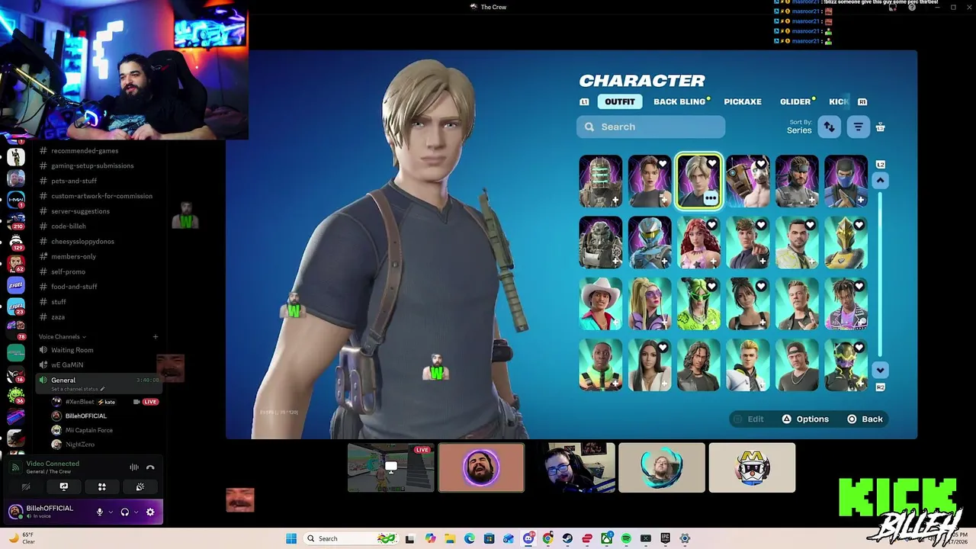The height and width of the screenshot is (549, 976).
Task: Switch to the GLIDER tab
Action: click(x=795, y=101)
